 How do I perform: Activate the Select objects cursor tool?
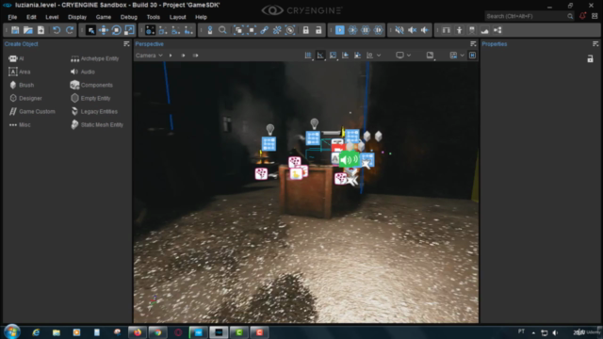[x=90, y=30]
